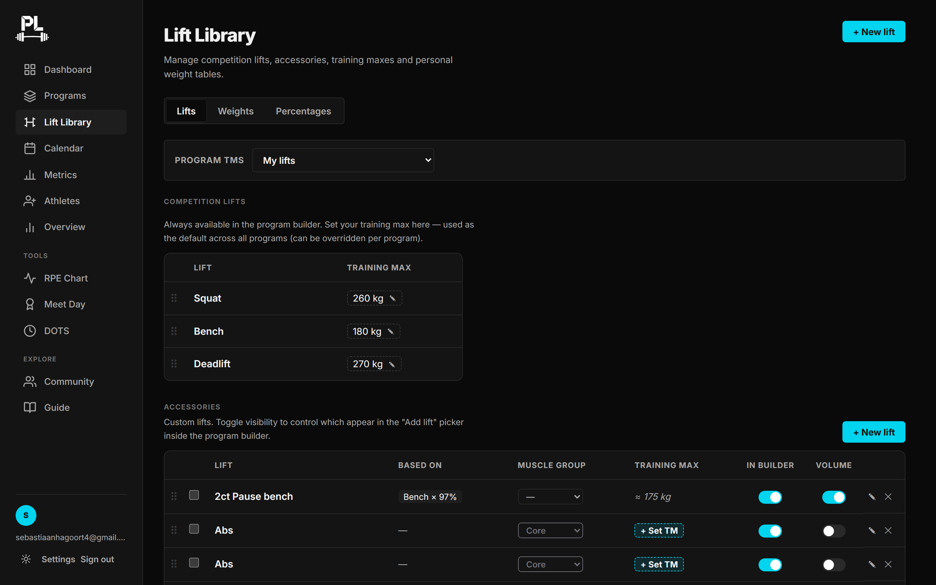The image size is (936, 585).
Task: Open the Calendar page
Action: click(x=71, y=148)
